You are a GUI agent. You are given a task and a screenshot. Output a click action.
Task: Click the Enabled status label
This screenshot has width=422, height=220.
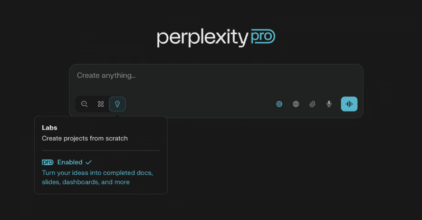(70, 162)
